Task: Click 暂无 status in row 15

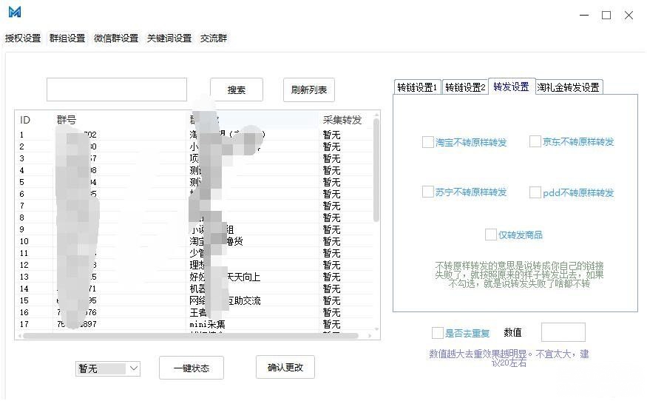Action: coord(331,300)
